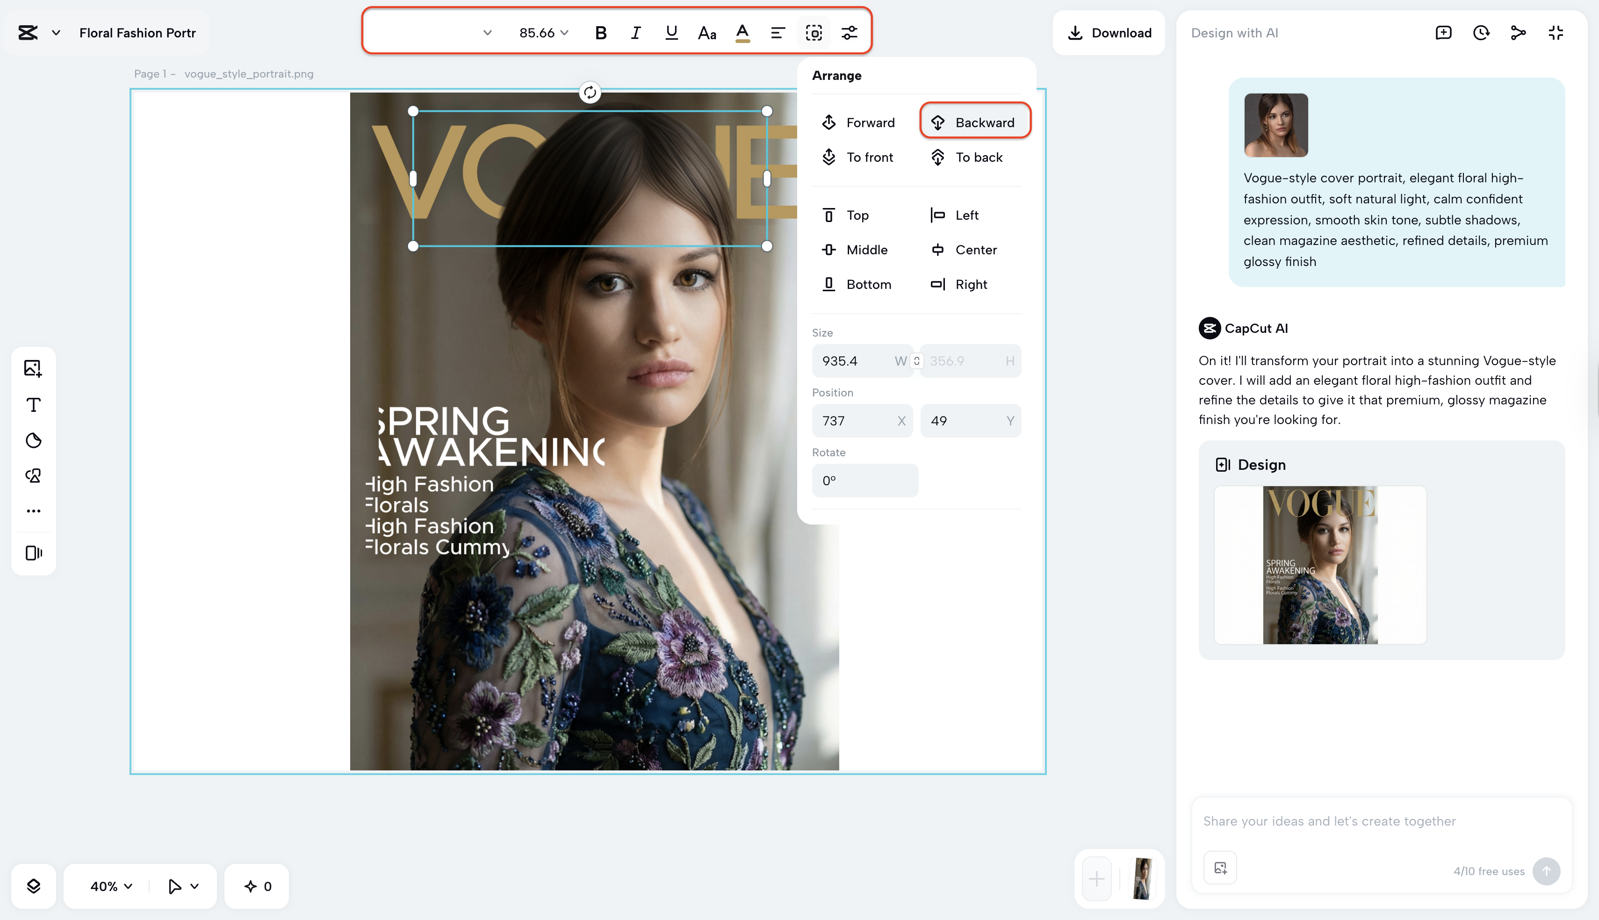The width and height of the screenshot is (1599, 920).
Task: Toggle bold formatting on selected text
Action: coord(600,33)
